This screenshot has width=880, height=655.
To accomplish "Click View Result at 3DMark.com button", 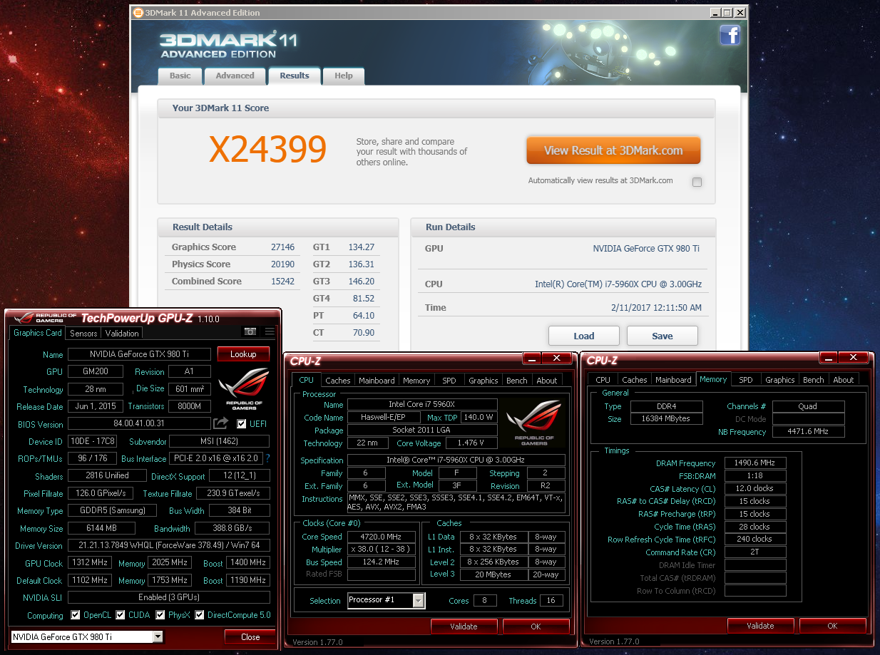I will pos(613,150).
